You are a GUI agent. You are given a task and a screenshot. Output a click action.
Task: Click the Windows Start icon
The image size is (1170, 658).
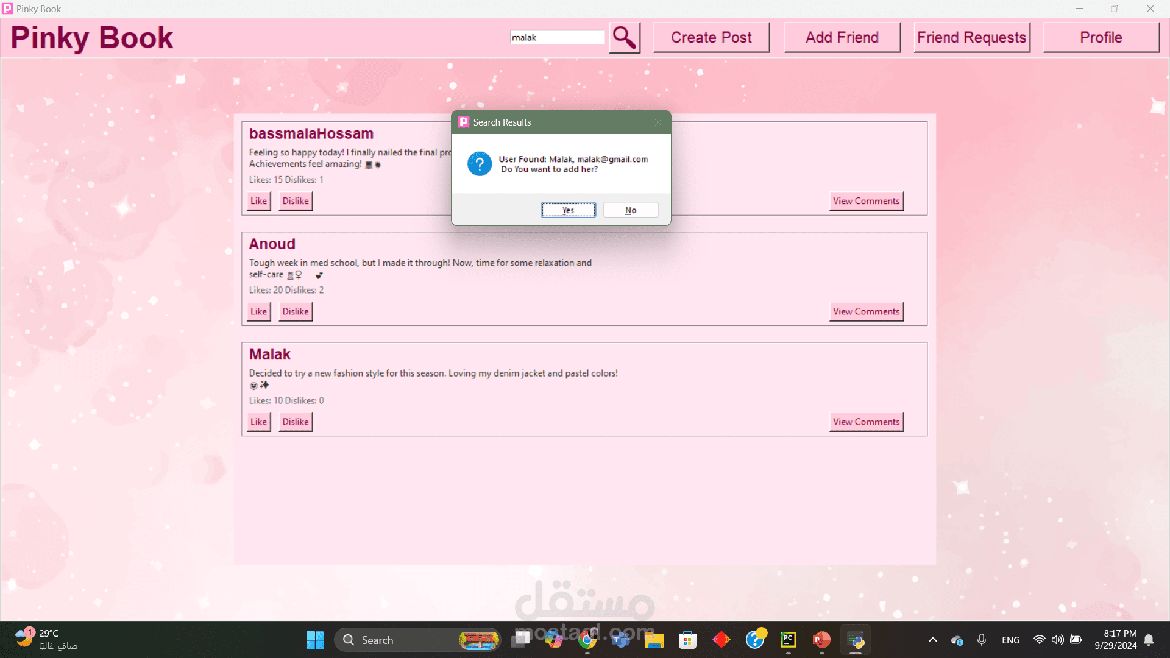[x=315, y=640]
